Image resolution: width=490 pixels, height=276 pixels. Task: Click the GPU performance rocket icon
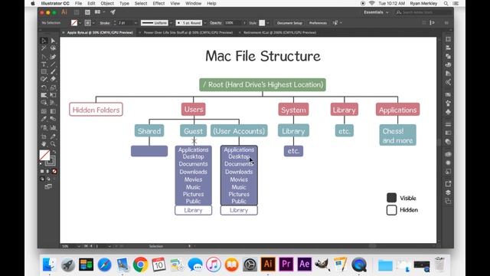(x=113, y=12)
